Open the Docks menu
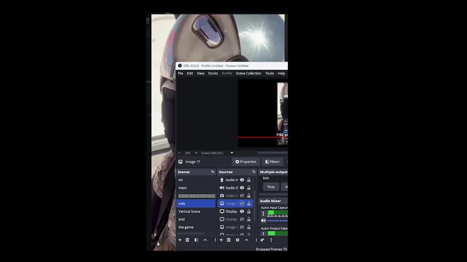Viewport: 467px width, 262px height. pos(213,73)
